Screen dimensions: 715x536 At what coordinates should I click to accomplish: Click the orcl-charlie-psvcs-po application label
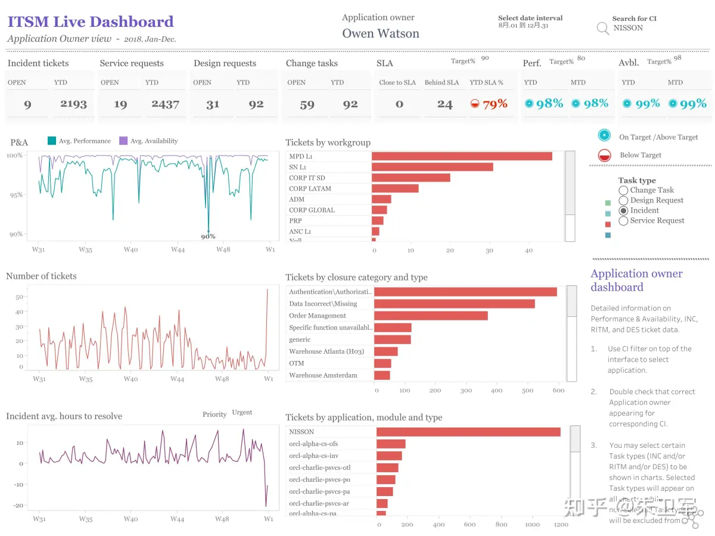pos(319,479)
